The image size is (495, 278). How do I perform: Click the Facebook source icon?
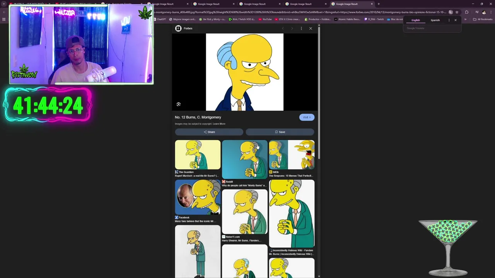click(x=176, y=217)
